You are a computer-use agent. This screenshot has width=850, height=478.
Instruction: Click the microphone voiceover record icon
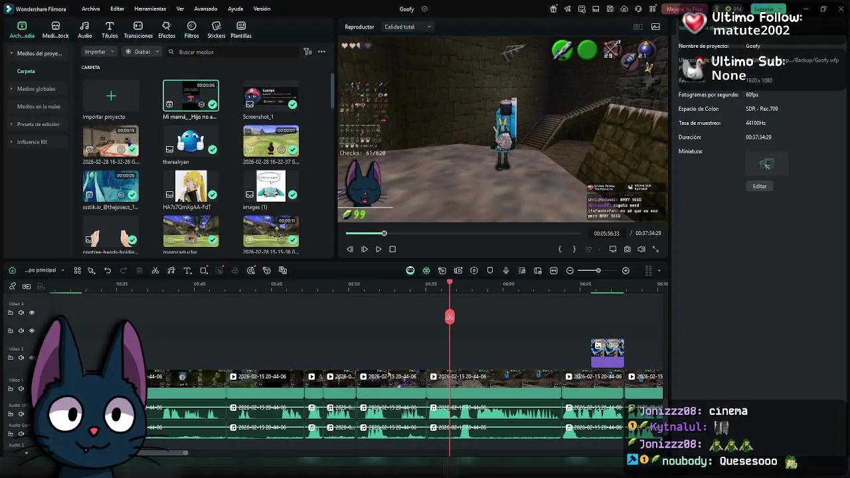[506, 270]
